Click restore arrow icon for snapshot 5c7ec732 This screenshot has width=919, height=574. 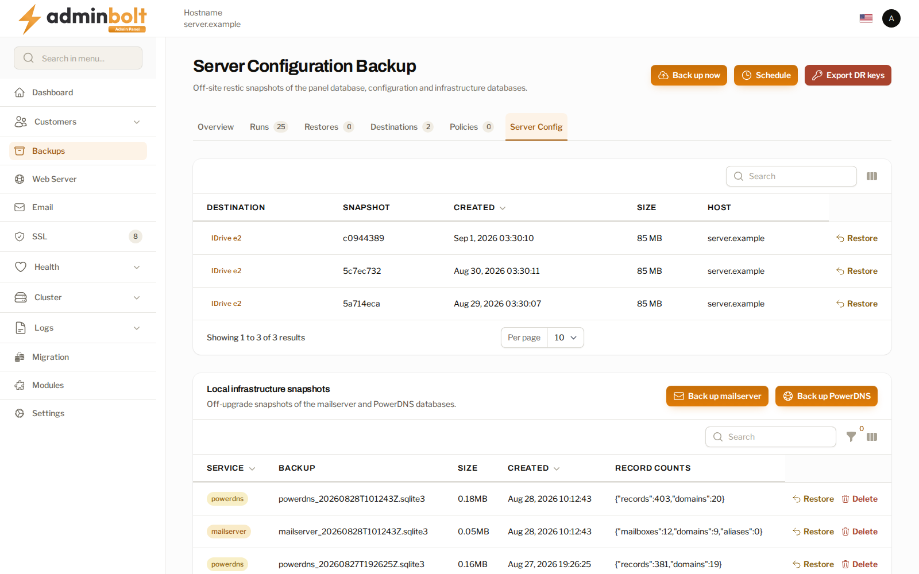(x=840, y=271)
